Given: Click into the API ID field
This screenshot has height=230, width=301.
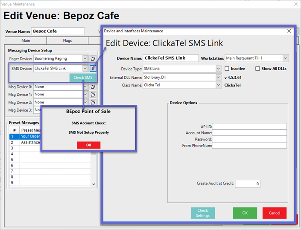Looking at the screenshot, I should click(249, 126).
